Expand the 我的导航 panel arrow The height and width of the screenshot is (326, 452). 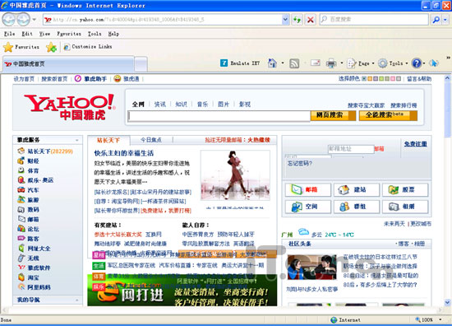77,300
